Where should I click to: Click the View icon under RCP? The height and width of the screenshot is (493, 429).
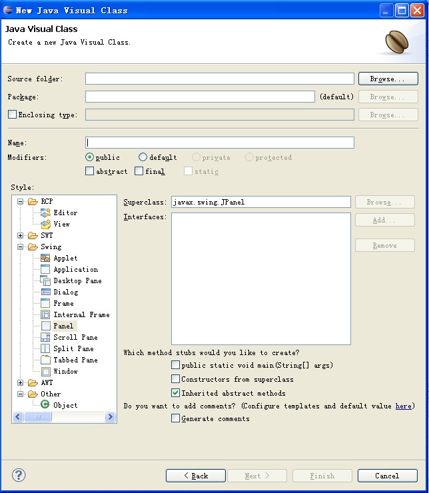[x=45, y=224]
